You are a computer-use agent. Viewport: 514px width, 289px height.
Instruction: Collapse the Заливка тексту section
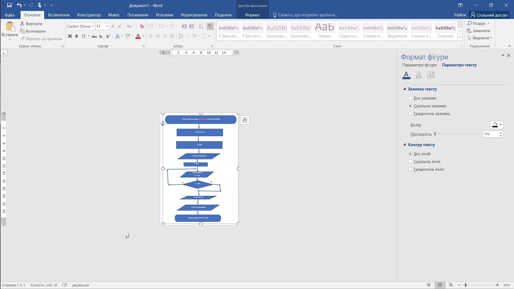pyautogui.click(x=405, y=89)
